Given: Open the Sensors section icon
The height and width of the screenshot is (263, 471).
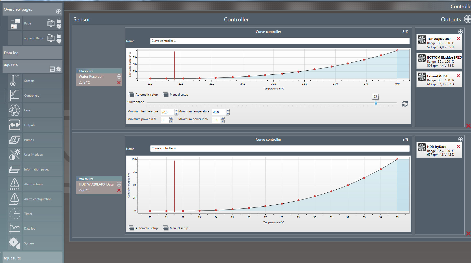Looking at the screenshot, I should point(15,81).
